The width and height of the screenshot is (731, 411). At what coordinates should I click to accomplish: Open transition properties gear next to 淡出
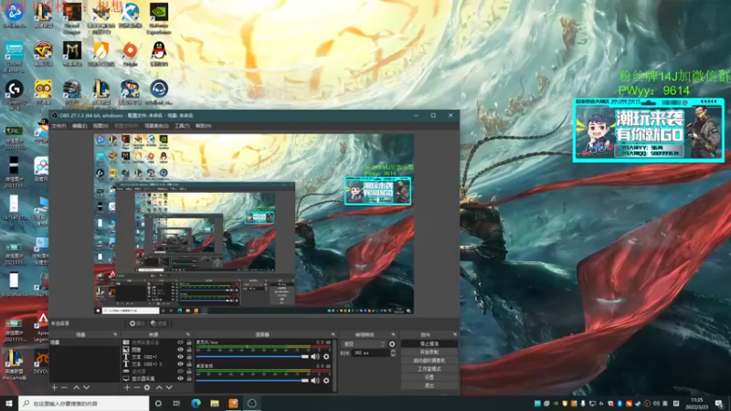(392, 344)
